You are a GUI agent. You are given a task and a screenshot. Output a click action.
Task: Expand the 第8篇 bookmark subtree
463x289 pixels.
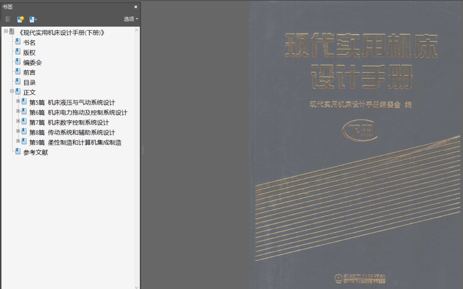click(x=18, y=131)
